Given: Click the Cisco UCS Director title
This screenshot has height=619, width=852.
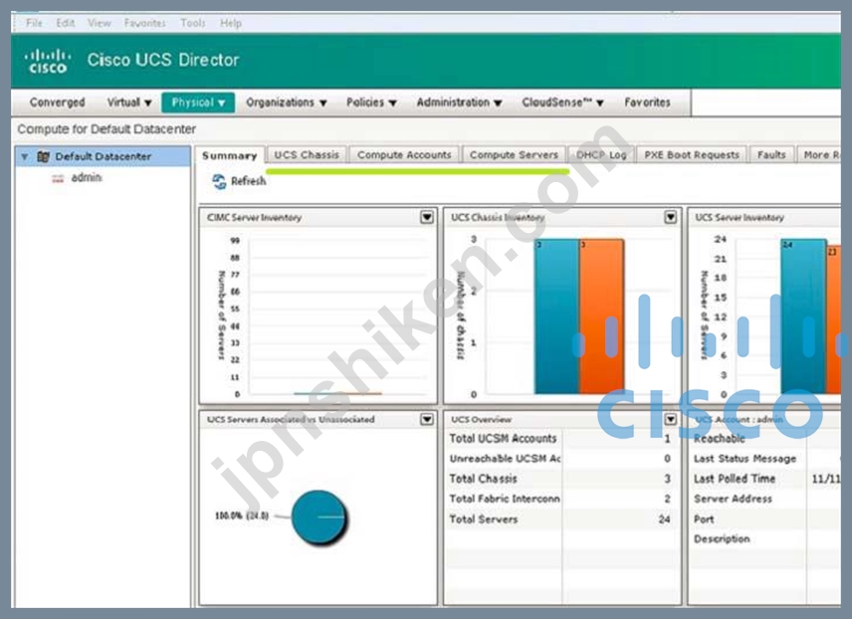Looking at the screenshot, I should pyautogui.click(x=163, y=60).
